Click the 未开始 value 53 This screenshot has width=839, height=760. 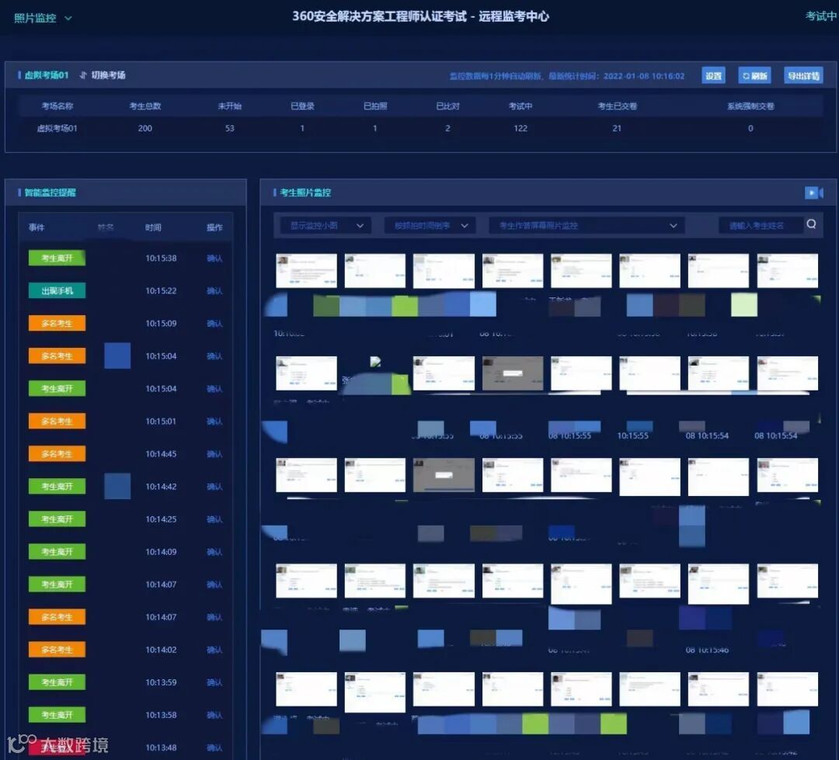(x=229, y=128)
